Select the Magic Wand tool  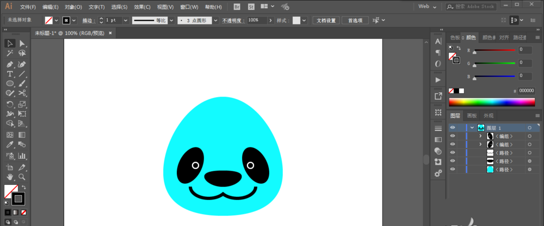(10, 53)
